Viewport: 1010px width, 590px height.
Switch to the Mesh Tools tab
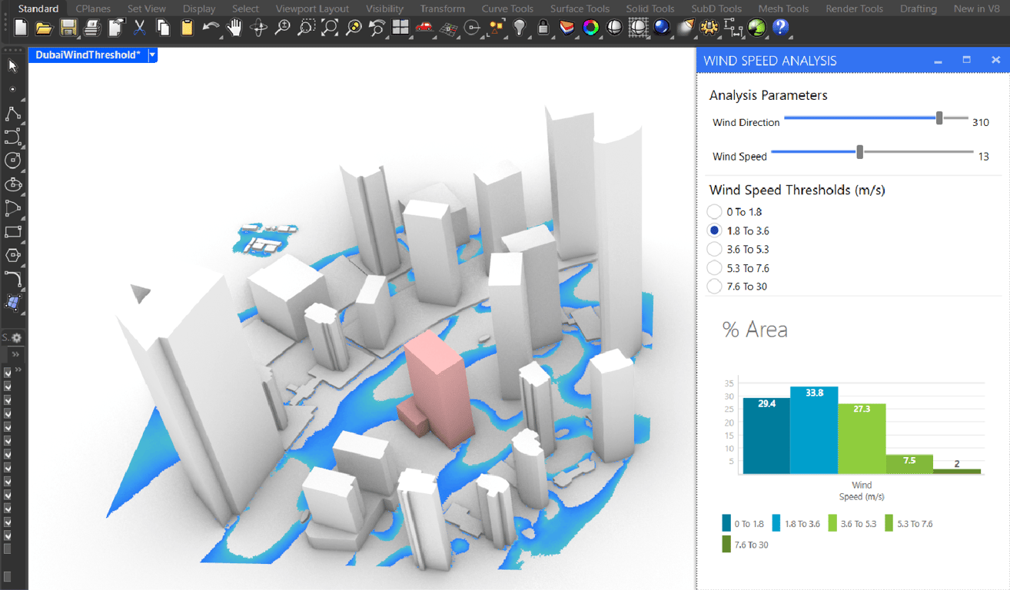783,8
